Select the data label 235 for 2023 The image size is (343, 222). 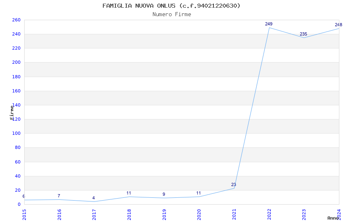tap(303, 34)
